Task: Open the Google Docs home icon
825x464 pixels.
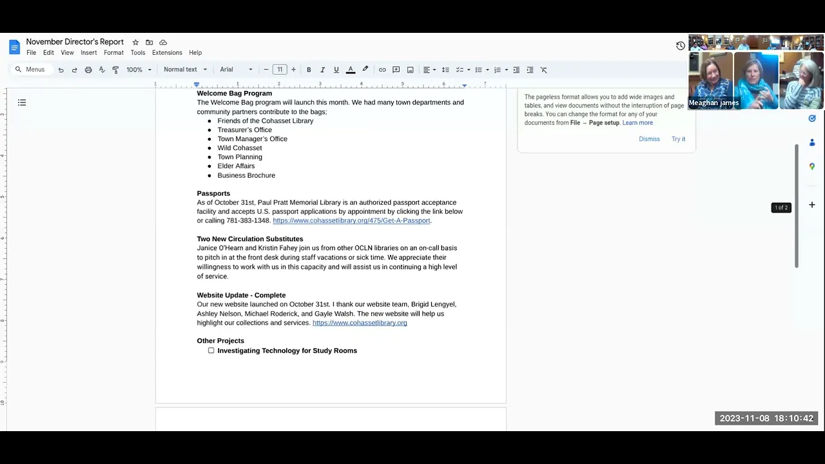Action: tap(14, 47)
